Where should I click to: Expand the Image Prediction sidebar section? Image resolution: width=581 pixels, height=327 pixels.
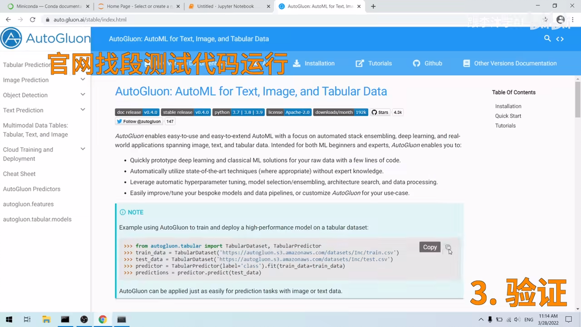(x=83, y=79)
